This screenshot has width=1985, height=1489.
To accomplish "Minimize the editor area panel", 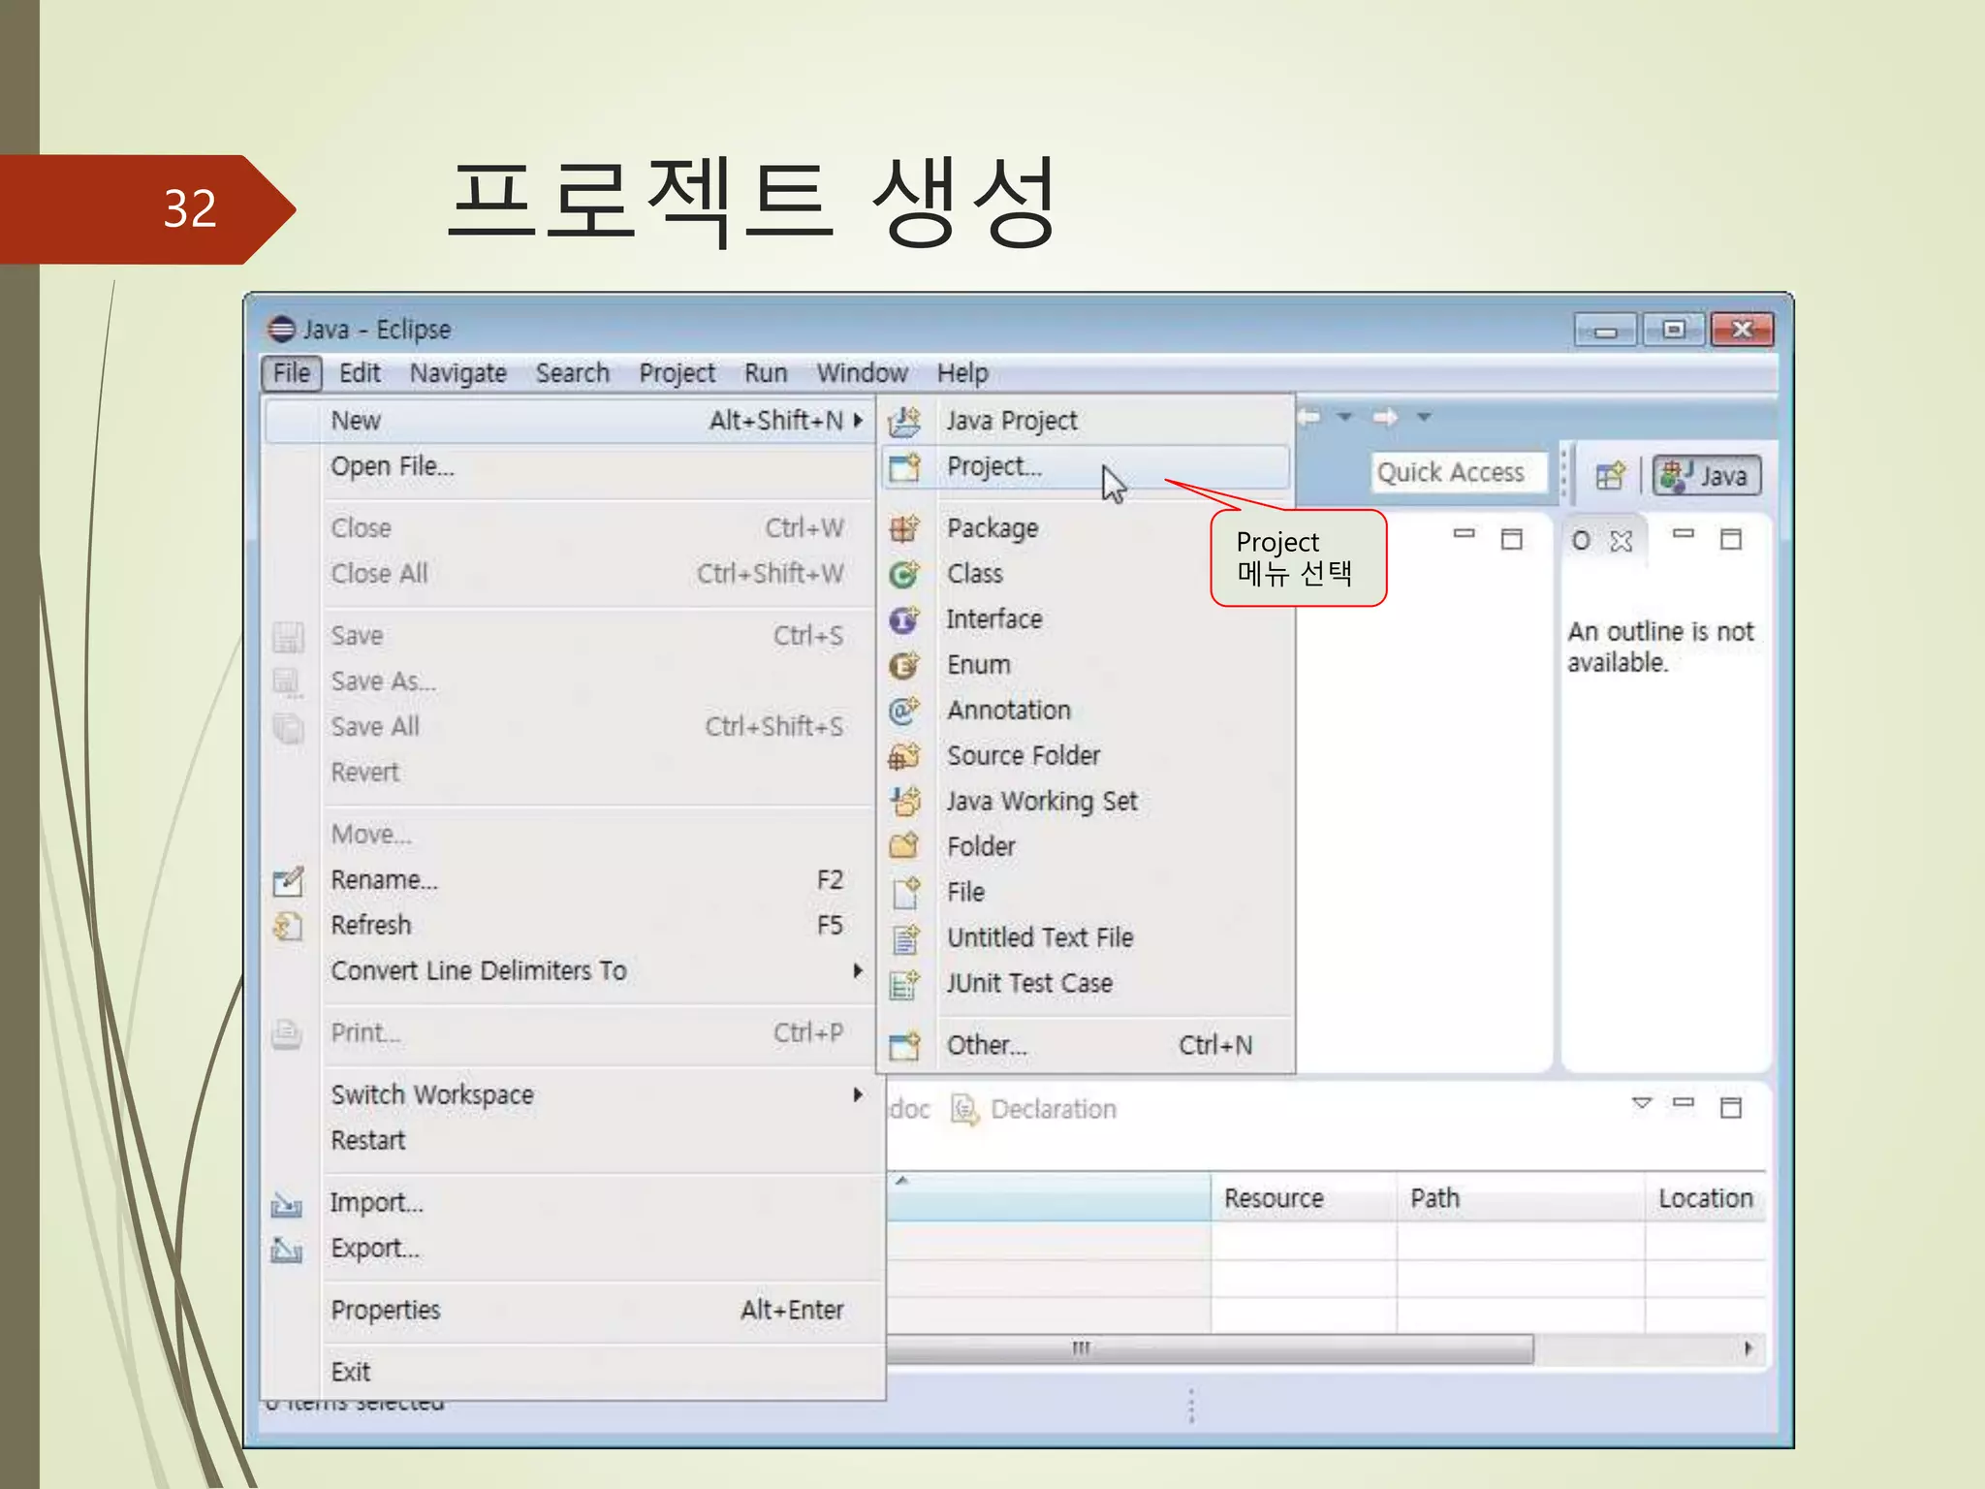I will (1465, 533).
